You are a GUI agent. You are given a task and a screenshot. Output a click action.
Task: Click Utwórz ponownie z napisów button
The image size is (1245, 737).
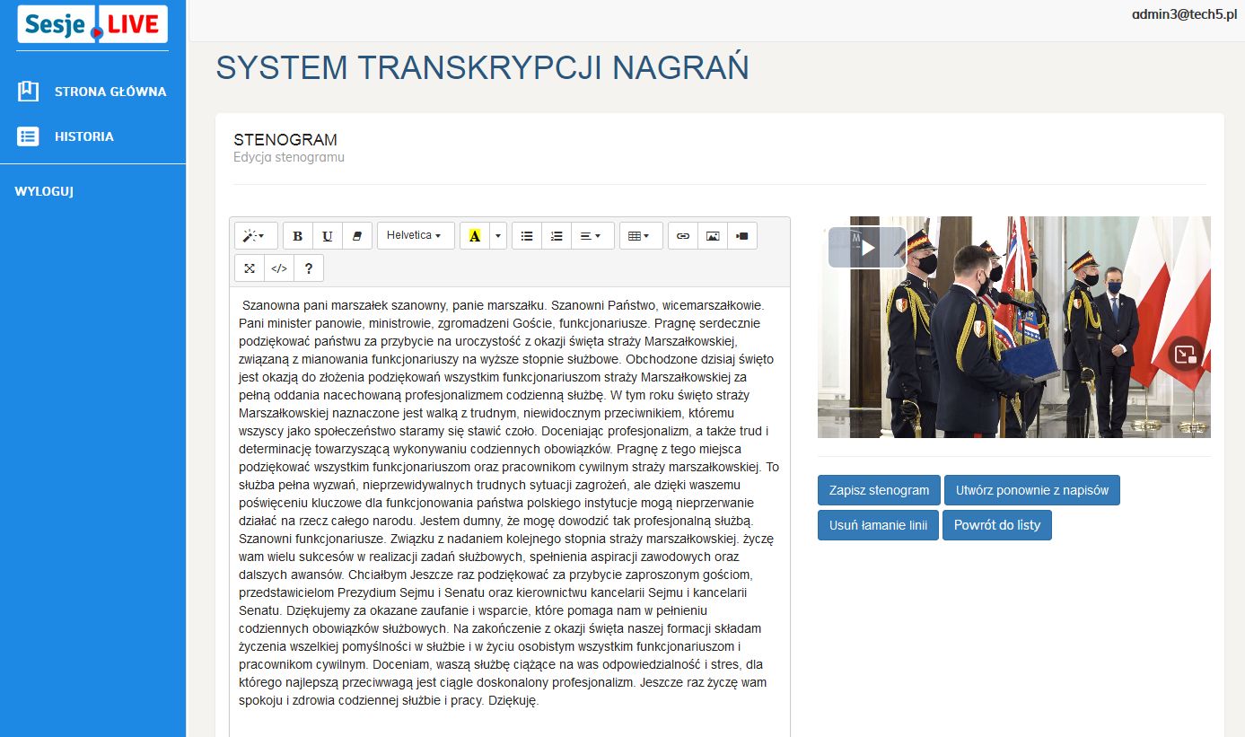click(x=1032, y=490)
